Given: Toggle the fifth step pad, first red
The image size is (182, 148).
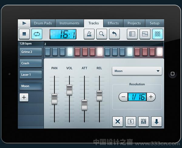Looking at the screenshot, I should tap(78, 52).
